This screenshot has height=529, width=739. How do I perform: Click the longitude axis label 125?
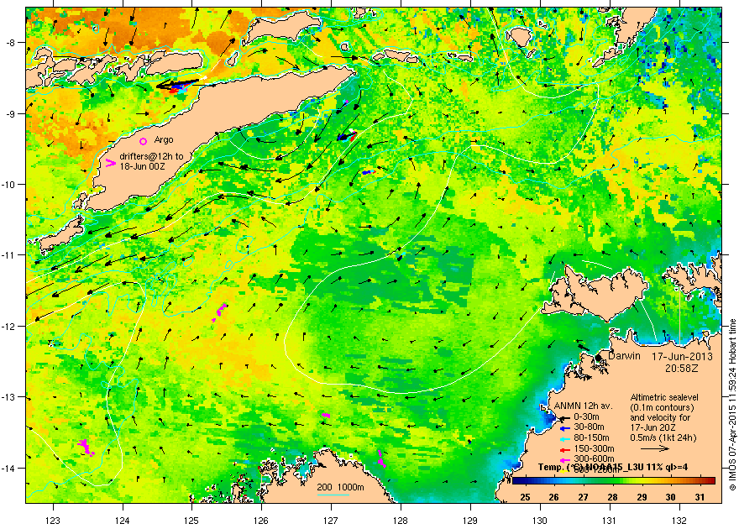[x=191, y=521]
